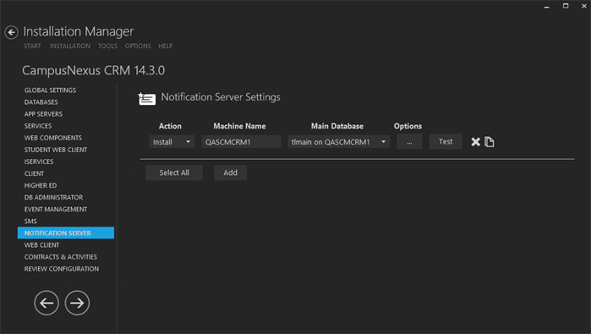Open the HELP menu
This screenshot has width=591, height=334.
166,46
